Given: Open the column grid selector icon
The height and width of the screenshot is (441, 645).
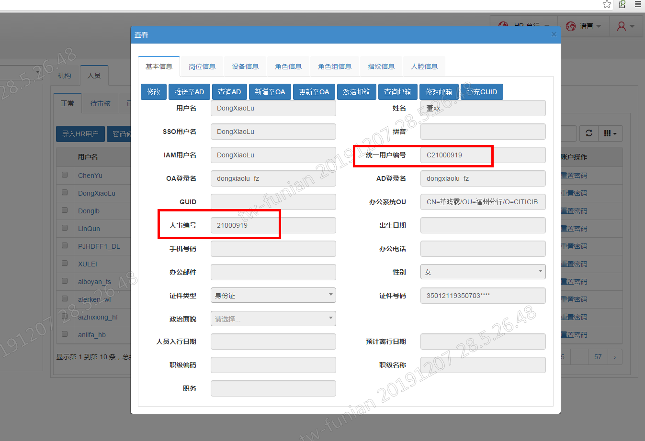Looking at the screenshot, I should tap(610, 133).
